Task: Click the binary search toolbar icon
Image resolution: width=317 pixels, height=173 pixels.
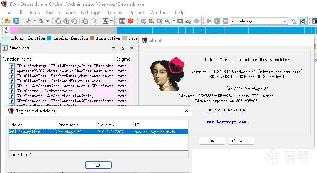Action: click(74, 21)
